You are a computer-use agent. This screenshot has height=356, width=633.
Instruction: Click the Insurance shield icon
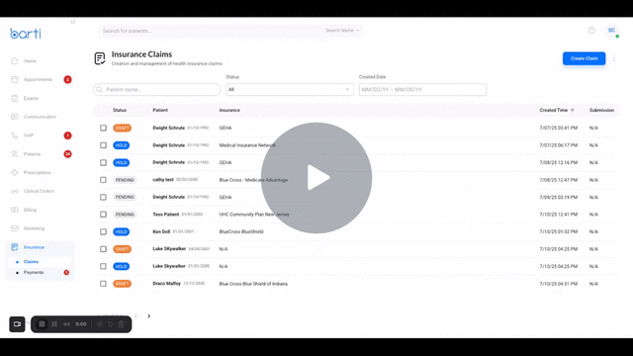click(x=15, y=247)
